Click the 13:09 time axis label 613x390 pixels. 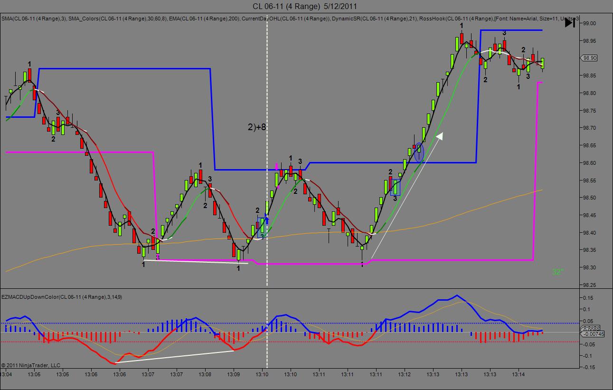(234, 375)
